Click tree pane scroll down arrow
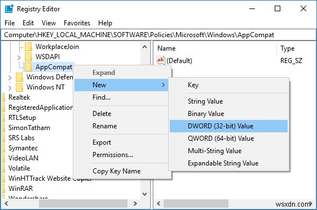 click(145, 194)
